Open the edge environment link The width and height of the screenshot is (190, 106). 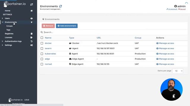point(47,59)
